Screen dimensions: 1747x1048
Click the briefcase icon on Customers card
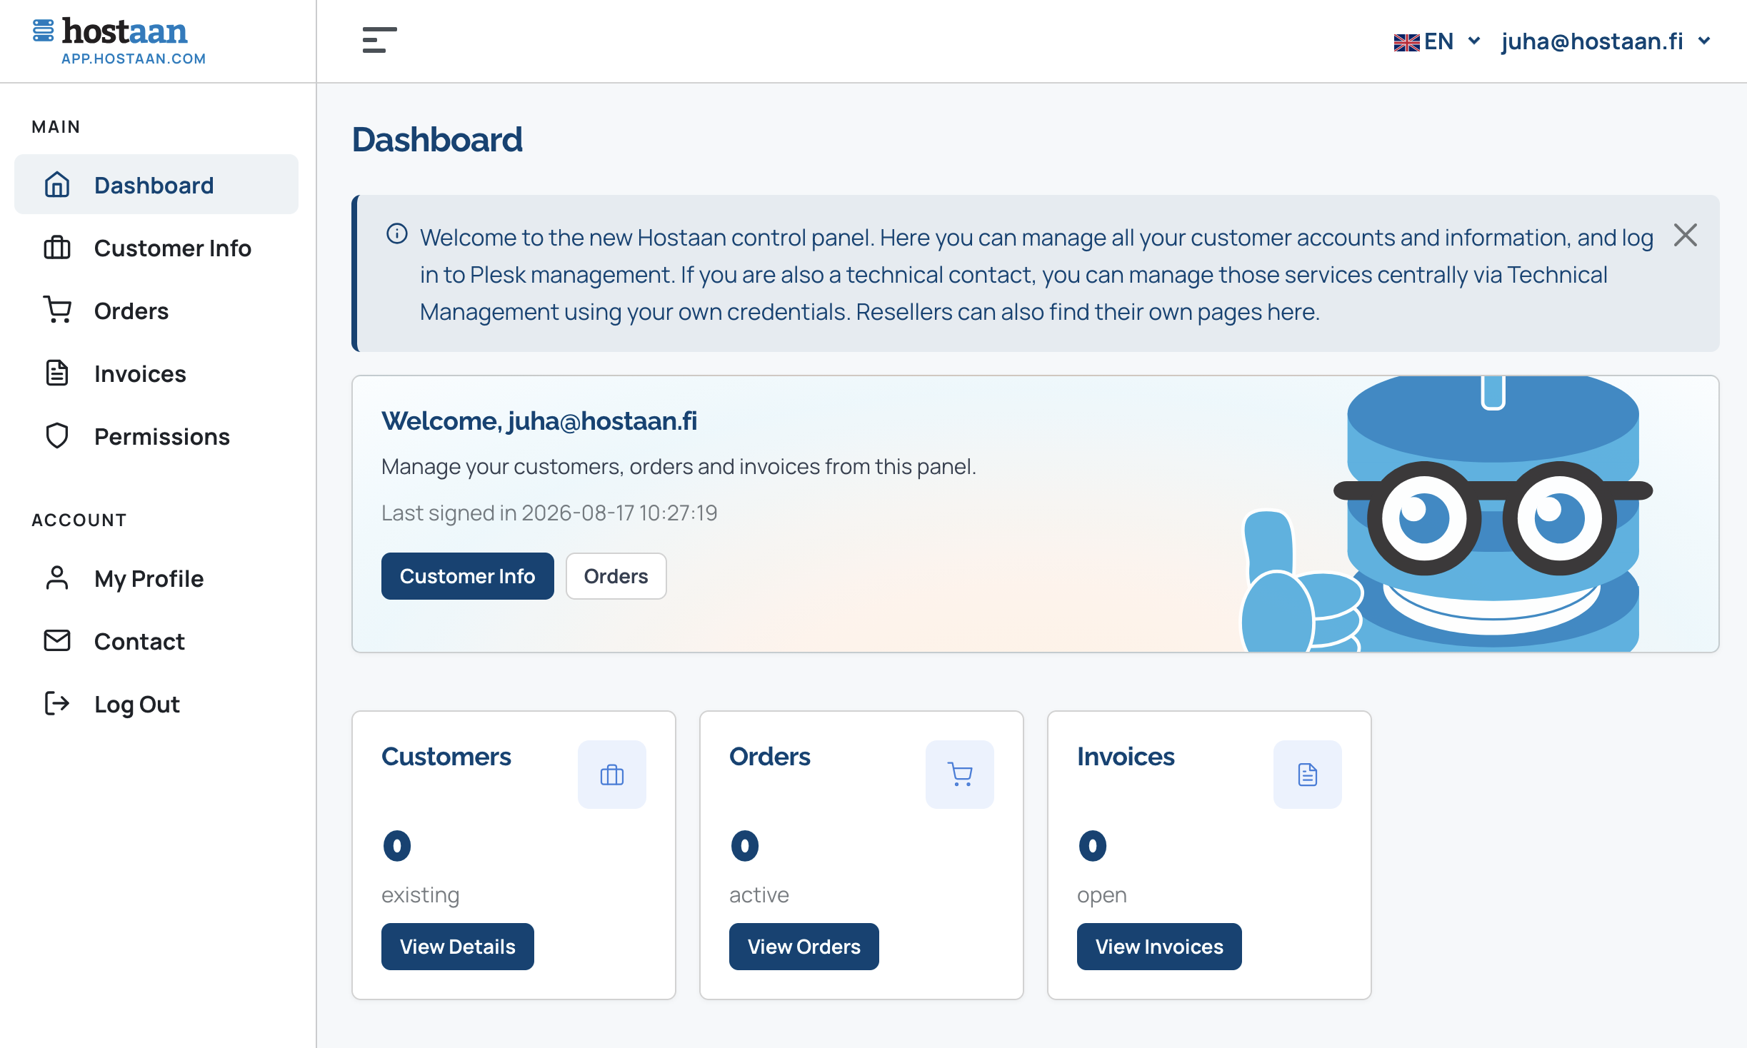[612, 775]
